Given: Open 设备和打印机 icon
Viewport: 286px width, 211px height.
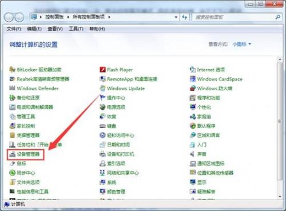Looking at the screenshot, I should pyautogui.click(x=102, y=154).
